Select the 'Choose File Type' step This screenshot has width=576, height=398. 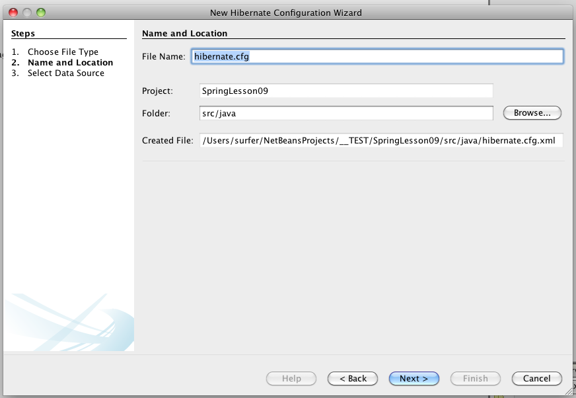[63, 52]
